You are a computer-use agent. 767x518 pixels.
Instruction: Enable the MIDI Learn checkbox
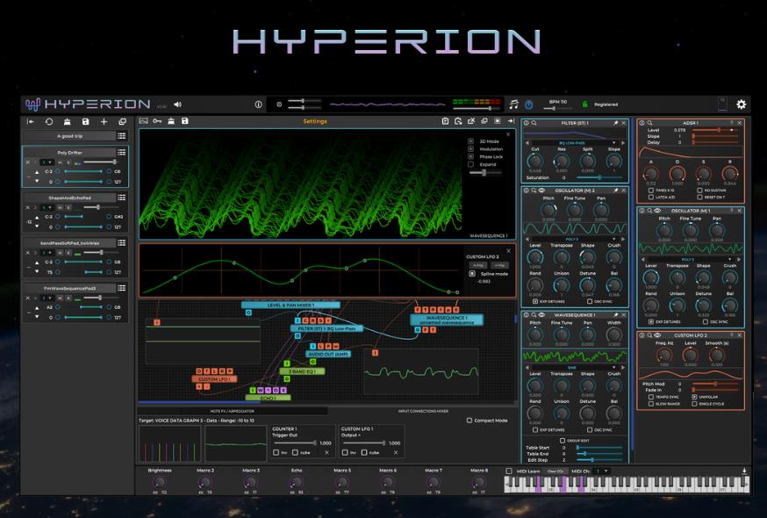pyautogui.click(x=509, y=471)
